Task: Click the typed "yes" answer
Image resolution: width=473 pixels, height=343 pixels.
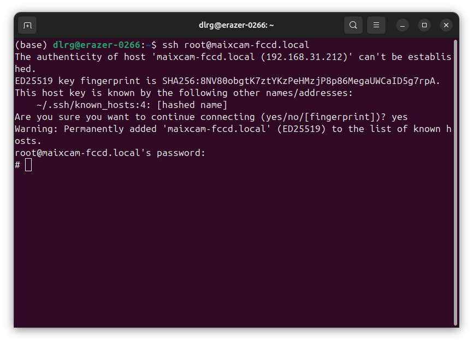Action: [400, 117]
